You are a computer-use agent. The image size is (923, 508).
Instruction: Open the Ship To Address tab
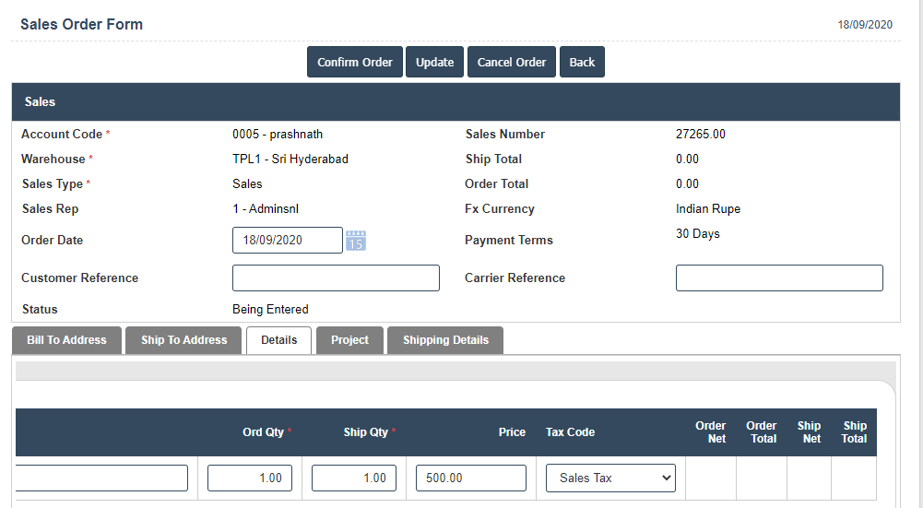(183, 340)
